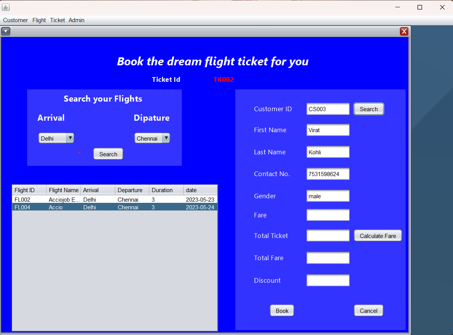Click inside the Discount input field

pos(328,280)
